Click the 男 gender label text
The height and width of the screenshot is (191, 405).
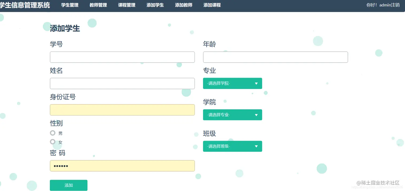click(x=60, y=133)
